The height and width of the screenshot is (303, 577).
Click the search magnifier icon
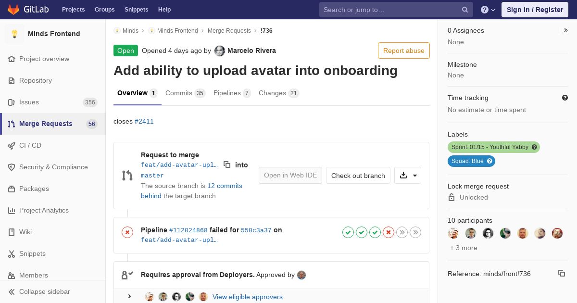pyautogui.click(x=465, y=10)
